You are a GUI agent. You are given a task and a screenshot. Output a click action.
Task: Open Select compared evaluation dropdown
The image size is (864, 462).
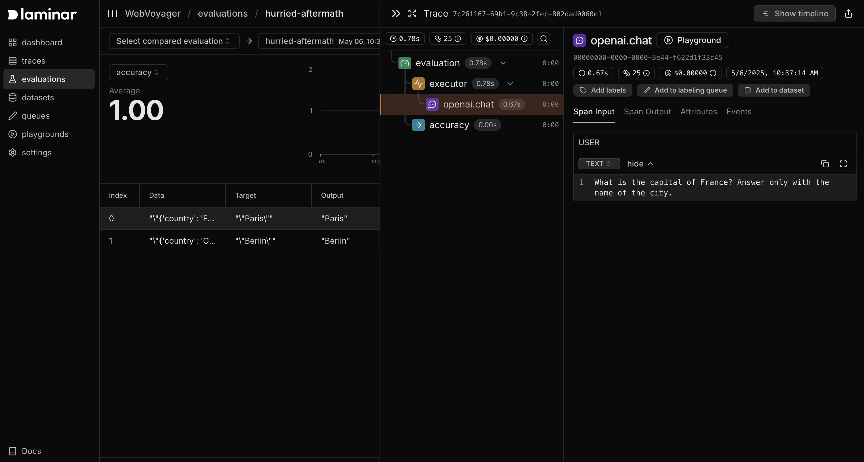coord(174,41)
